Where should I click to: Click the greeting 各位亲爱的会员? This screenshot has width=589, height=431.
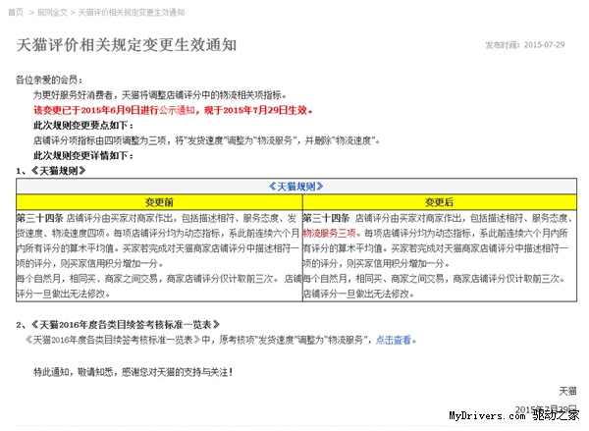click(49, 80)
